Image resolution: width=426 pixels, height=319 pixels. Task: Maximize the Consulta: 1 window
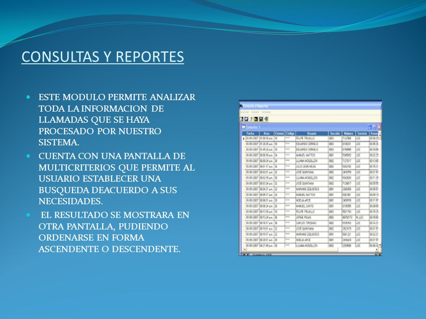(375, 127)
